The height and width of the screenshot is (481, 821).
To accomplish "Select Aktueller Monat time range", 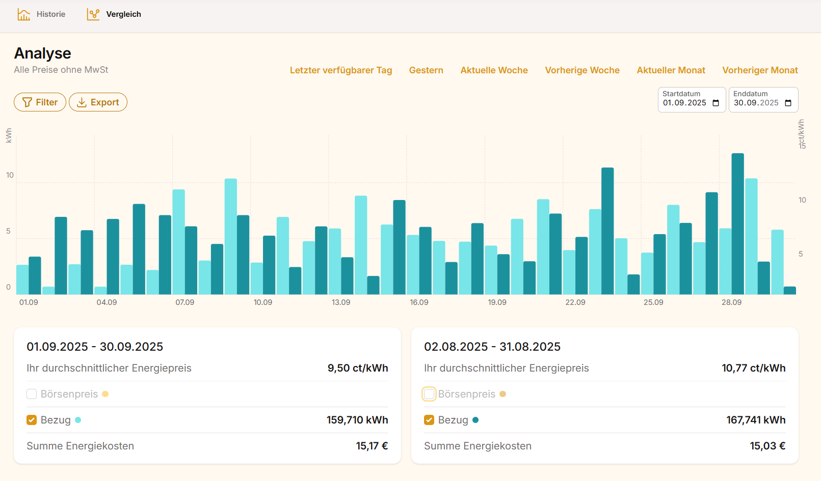I will click(x=671, y=70).
